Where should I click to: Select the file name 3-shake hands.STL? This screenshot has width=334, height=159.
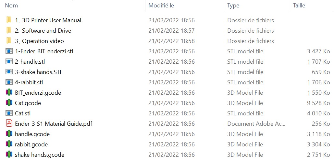(39, 72)
